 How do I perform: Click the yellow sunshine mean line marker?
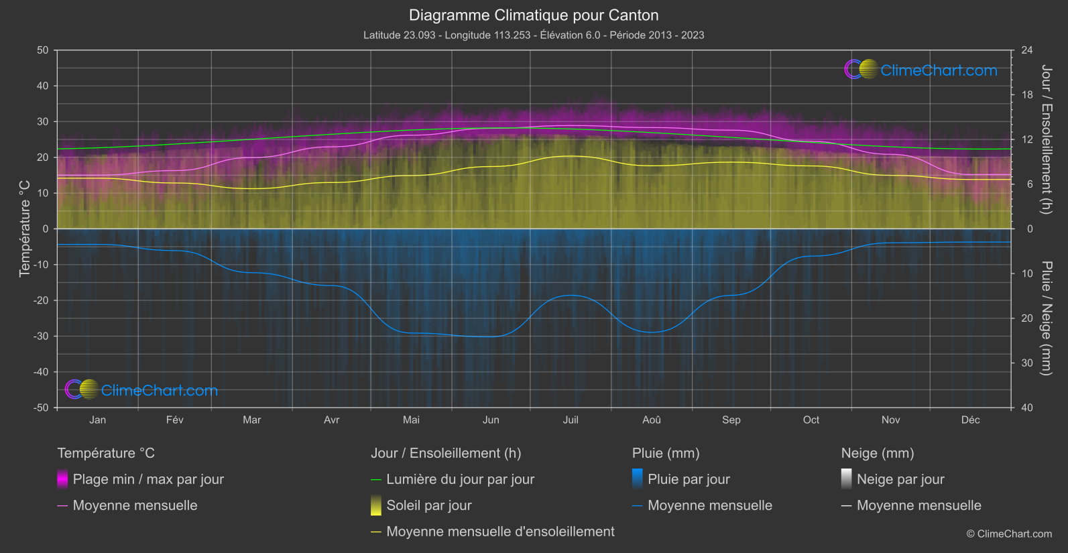click(x=376, y=532)
